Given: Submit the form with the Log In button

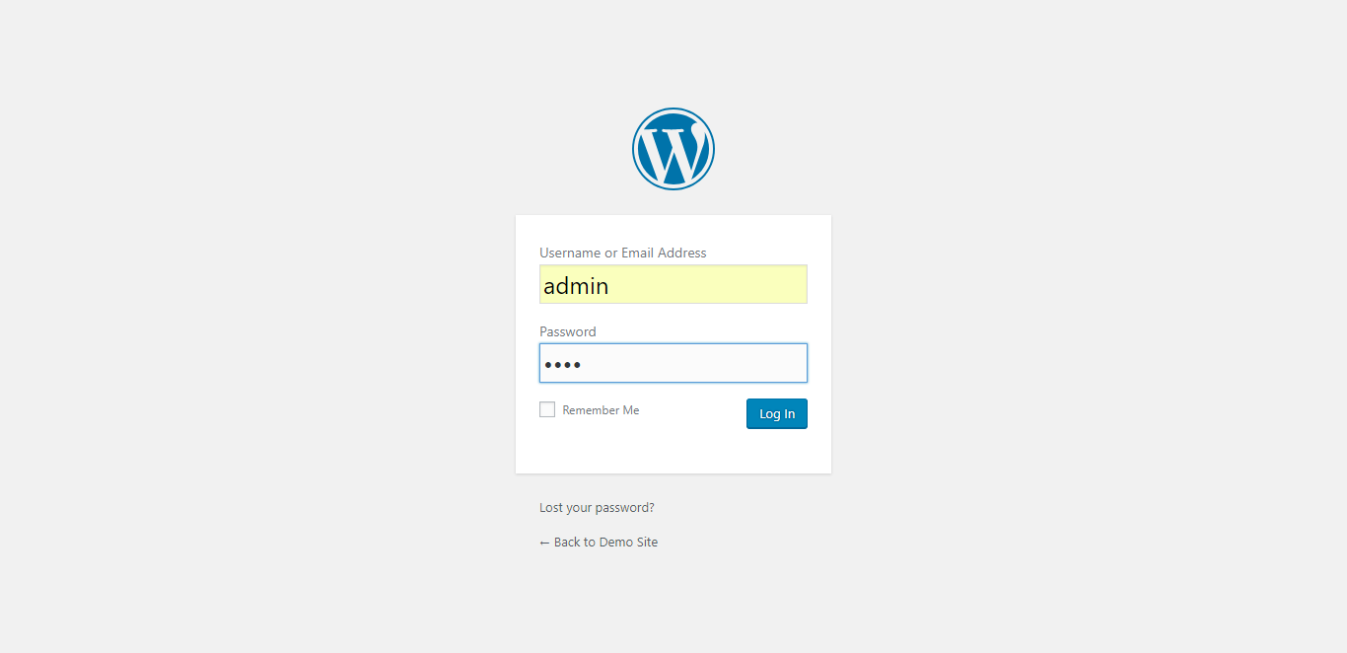Looking at the screenshot, I should click(777, 414).
